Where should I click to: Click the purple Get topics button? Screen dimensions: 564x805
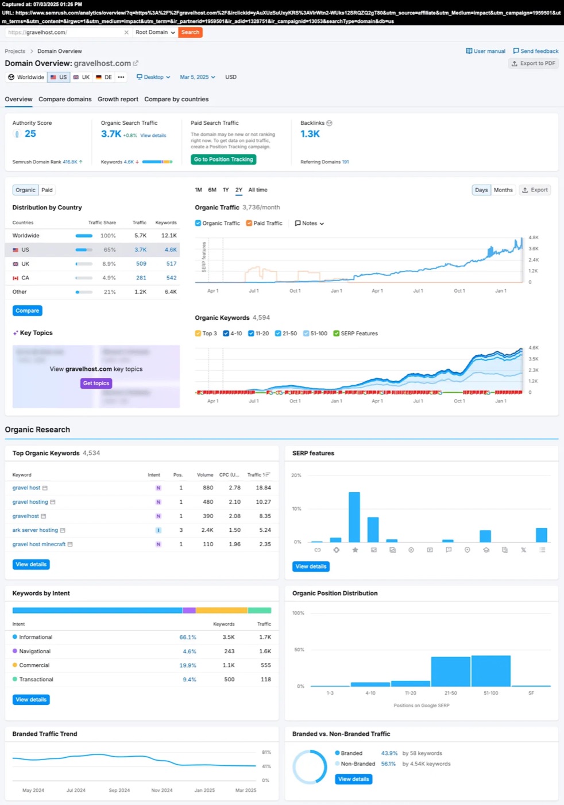point(96,384)
